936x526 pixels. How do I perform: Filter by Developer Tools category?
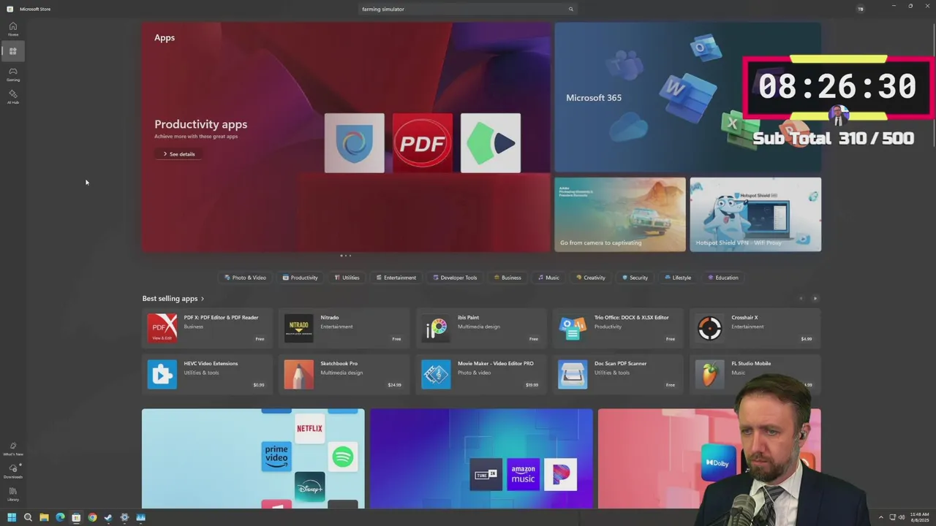[455, 278]
